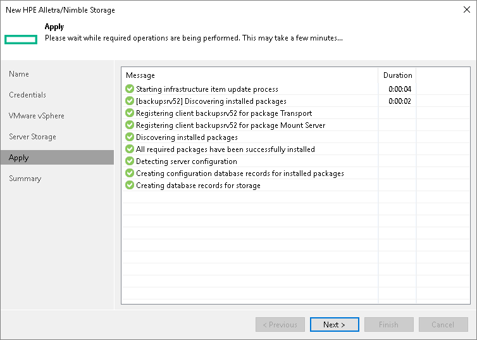The image size is (477, 340).
Task: Select 'Discovering installed packages' row without server prefix
Action: click(x=295, y=137)
